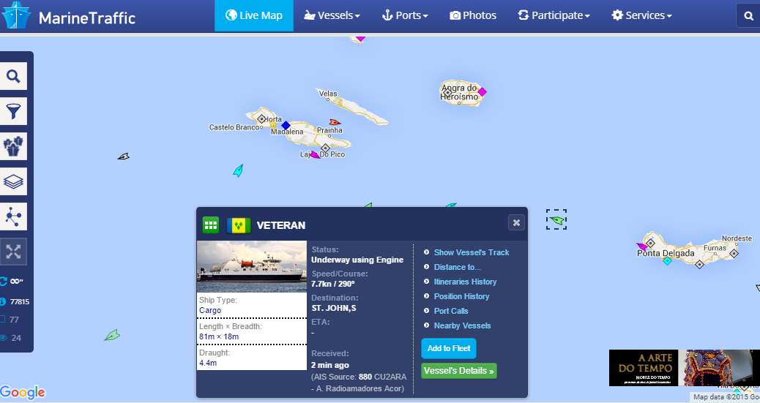The width and height of the screenshot is (760, 403).
Task: Open the vessel filter funnel tool
Action: click(13, 111)
